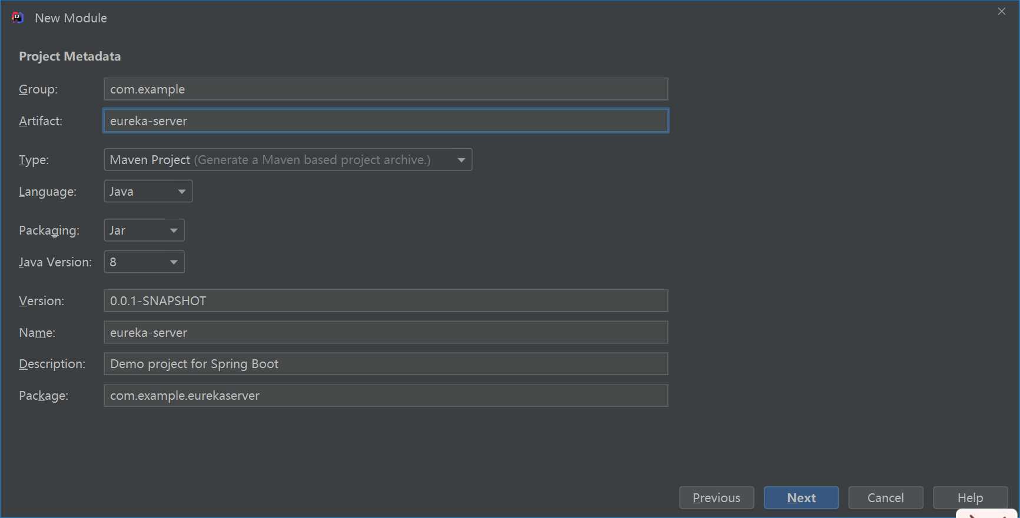Proceed with the Next button
Screen dimensions: 1020x518
tap(801, 498)
